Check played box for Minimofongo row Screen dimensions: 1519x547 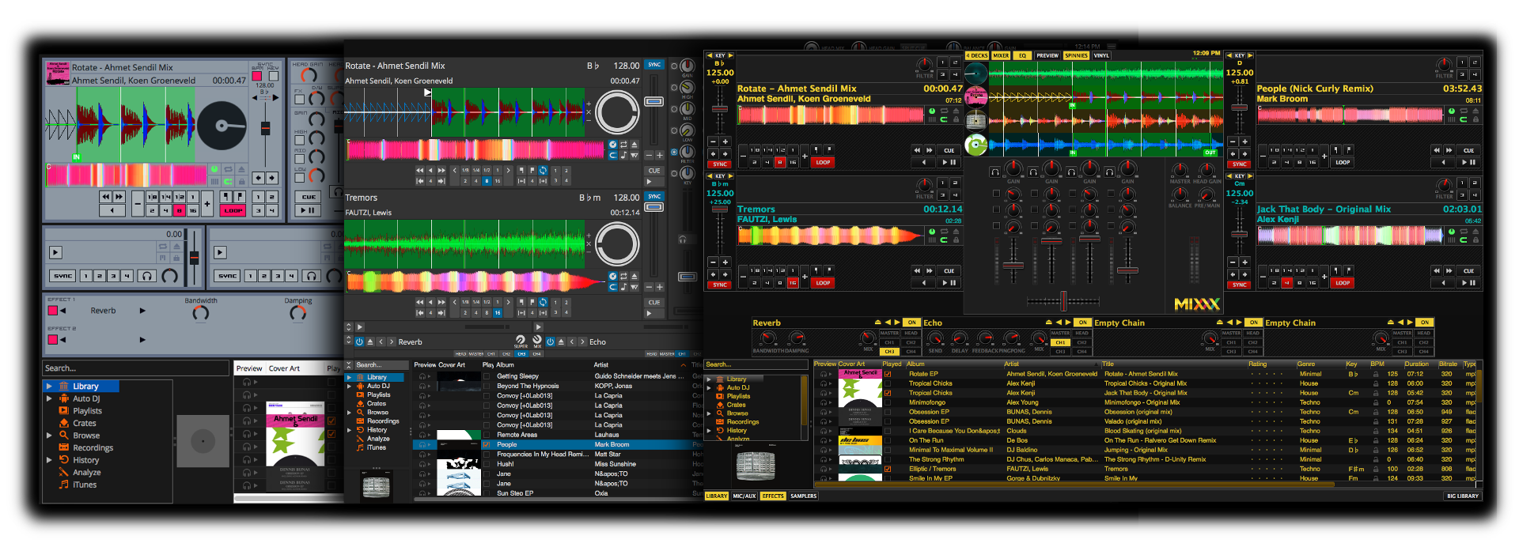click(x=888, y=402)
